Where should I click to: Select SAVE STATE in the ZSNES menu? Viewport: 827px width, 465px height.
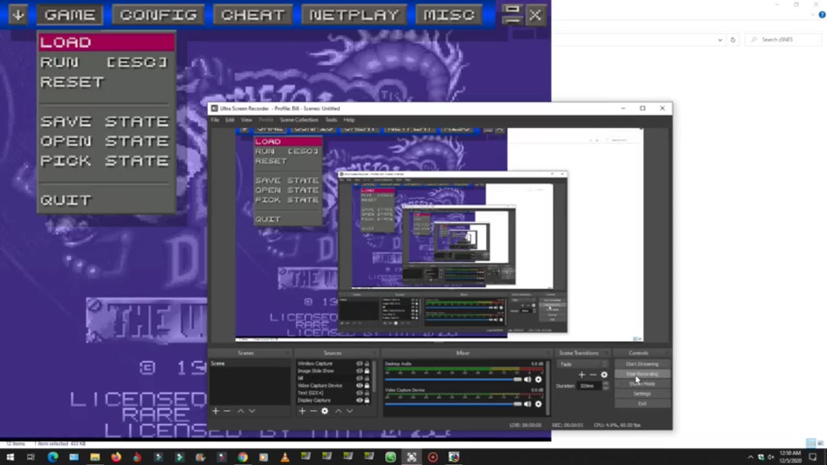104,121
